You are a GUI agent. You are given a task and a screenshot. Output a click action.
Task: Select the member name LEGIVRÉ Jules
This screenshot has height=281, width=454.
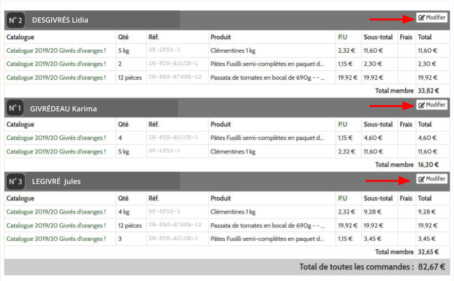point(56,182)
